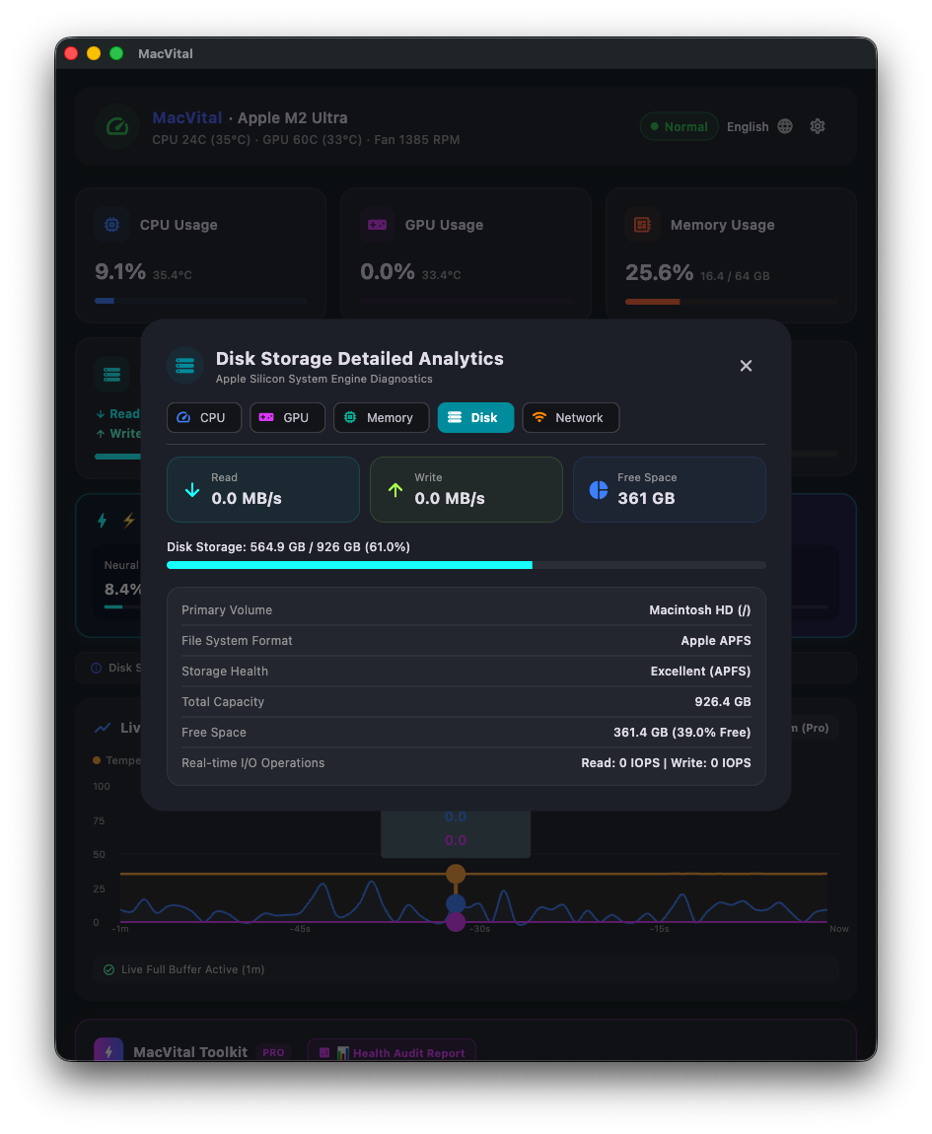Viewport: 932px width, 1134px height.
Task: Click the disk card icon behind the dialog
Action: coord(112,374)
